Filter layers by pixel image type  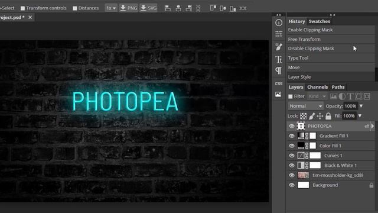click(x=334, y=96)
